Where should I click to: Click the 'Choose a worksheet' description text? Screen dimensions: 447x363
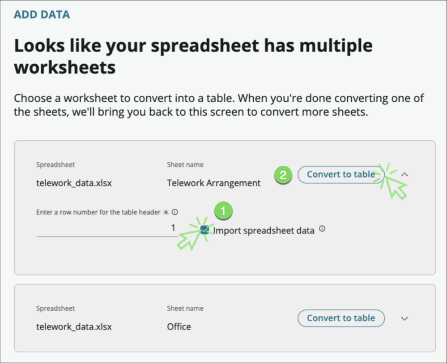(218, 105)
